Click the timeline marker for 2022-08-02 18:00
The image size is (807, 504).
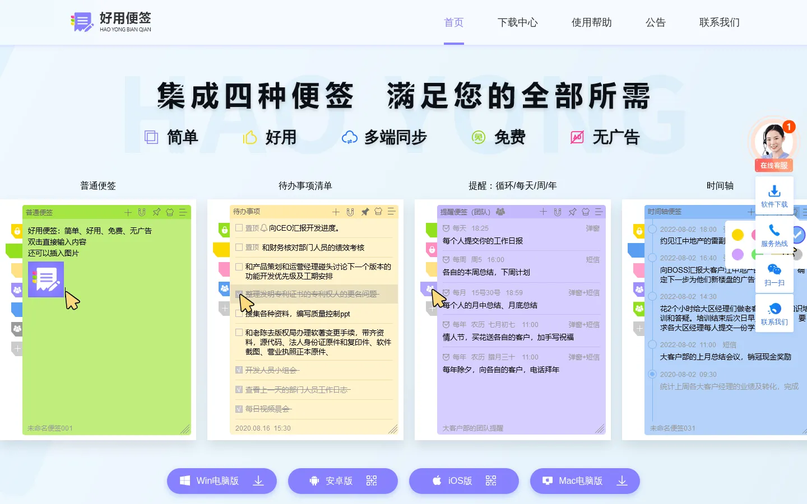[652, 229]
